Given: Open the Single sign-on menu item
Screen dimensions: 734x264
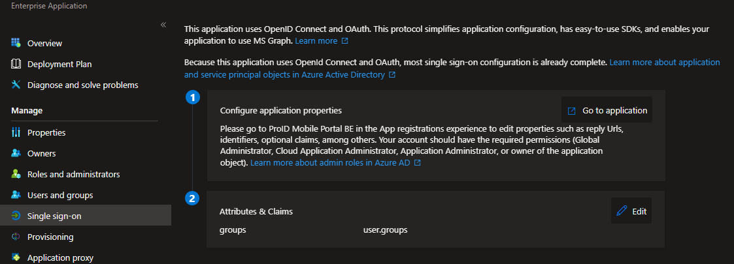Looking at the screenshot, I should 86,215.
